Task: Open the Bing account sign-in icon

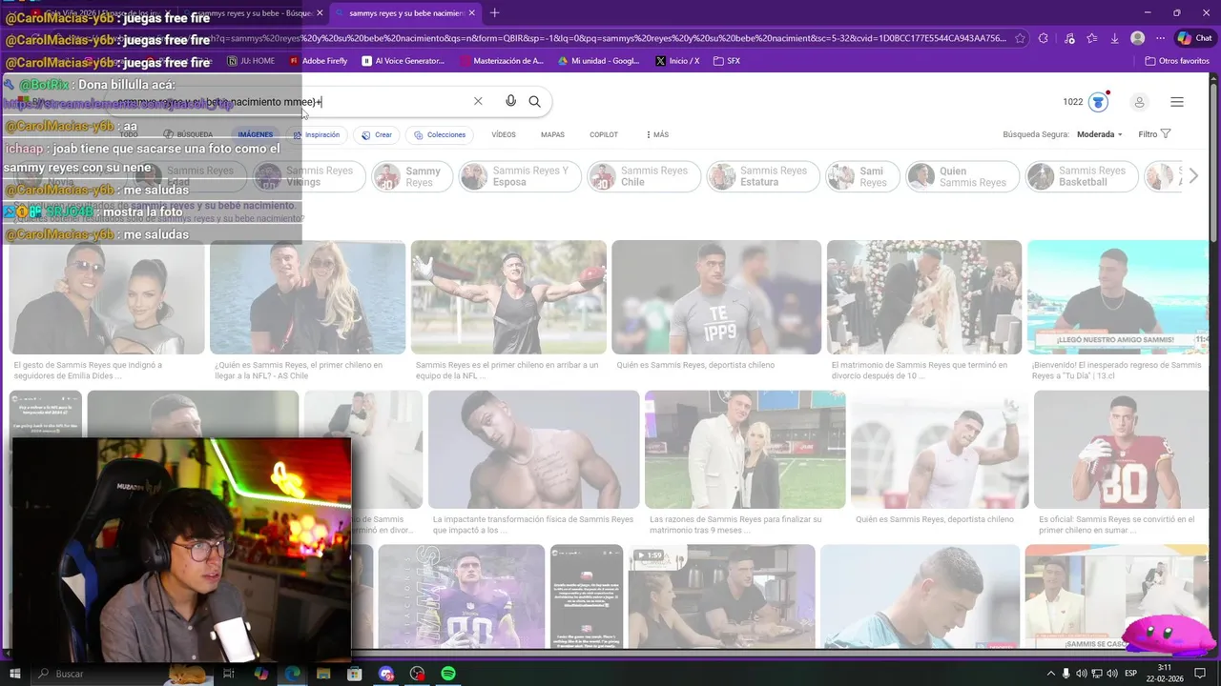Action: coord(1139,102)
